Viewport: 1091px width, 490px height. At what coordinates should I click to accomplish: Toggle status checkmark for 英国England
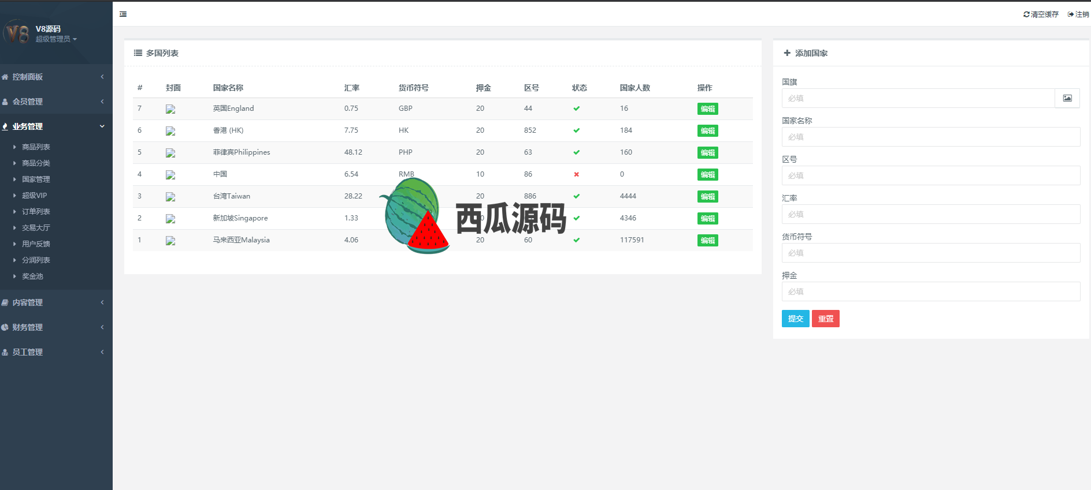pos(576,109)
